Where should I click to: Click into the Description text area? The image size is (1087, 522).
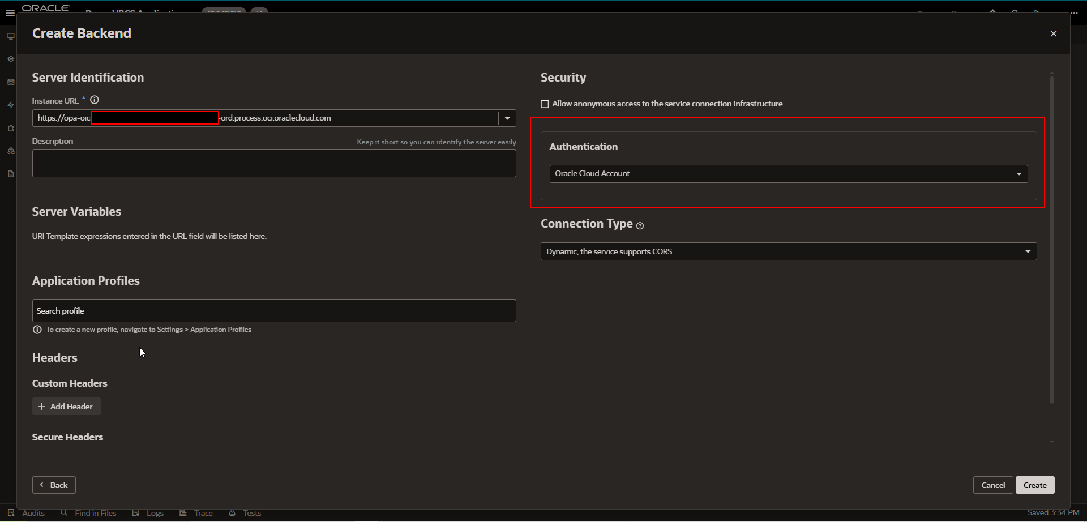click(274, 164)
